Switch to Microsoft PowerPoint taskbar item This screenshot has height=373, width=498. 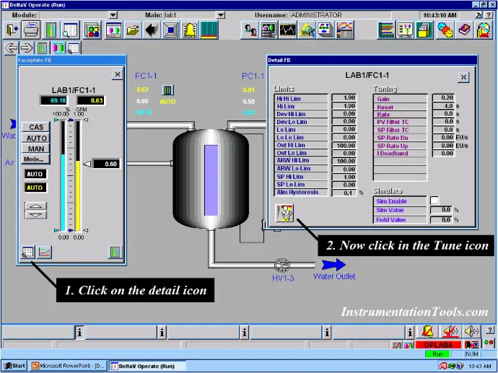[69, 366]
